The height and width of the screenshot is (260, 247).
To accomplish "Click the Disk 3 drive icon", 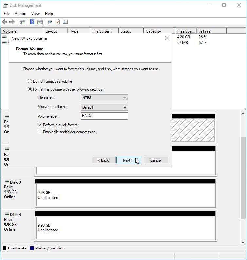I will (7, 182).
